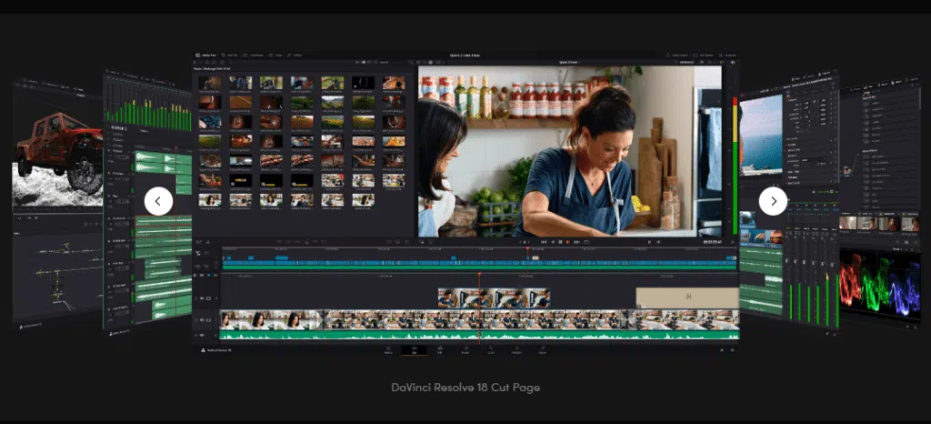Click the Stop button in viewer
931x424 pixels.
coord(560,242)
